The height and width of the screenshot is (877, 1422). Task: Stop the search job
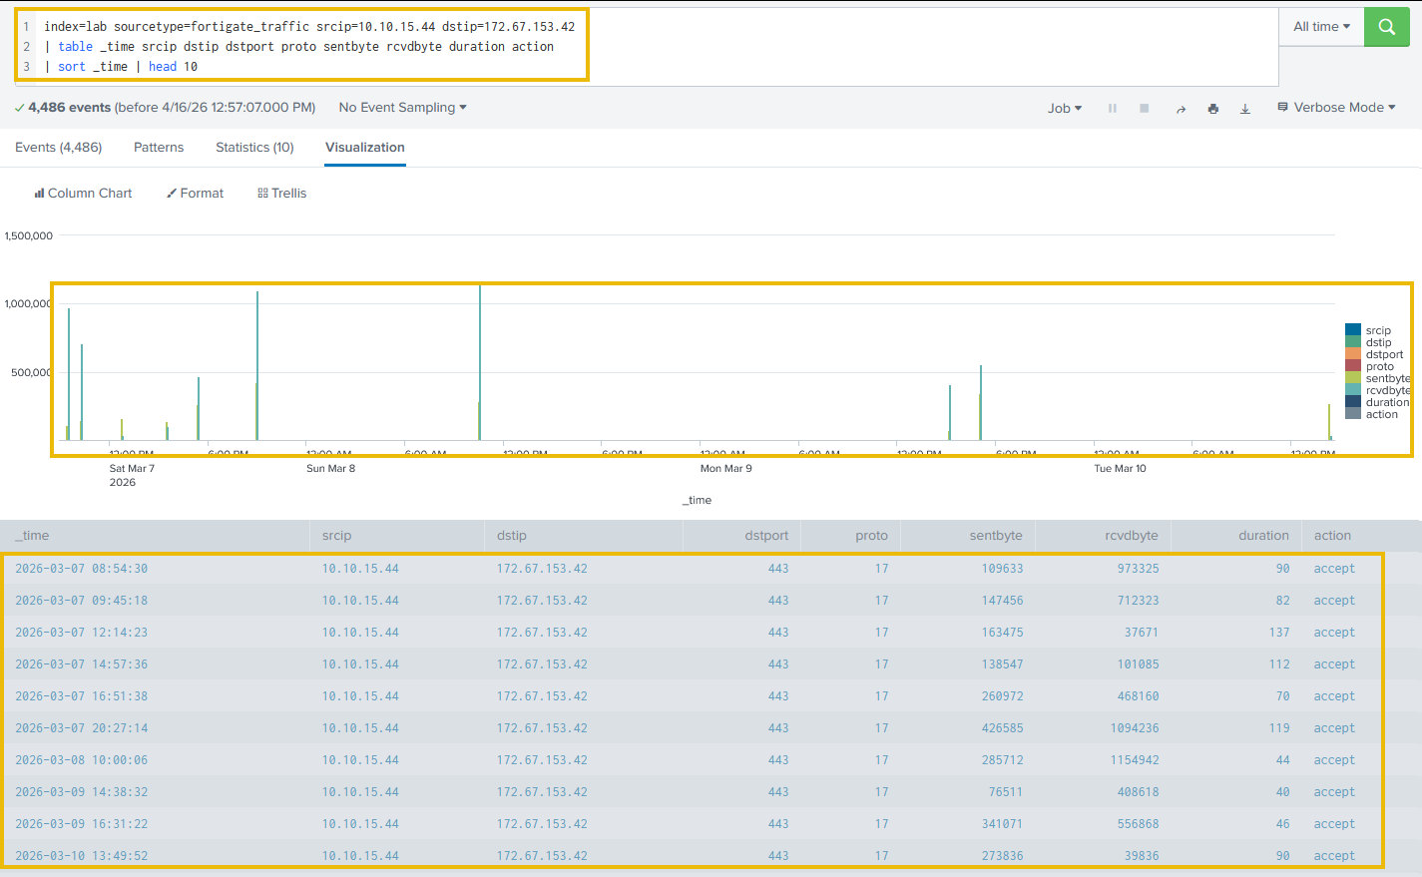(x=1145, y=108)
